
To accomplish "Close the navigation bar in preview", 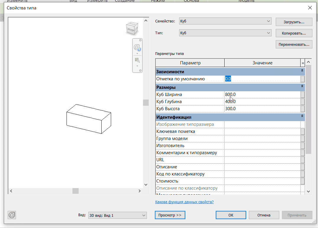I will click(140, 40).
